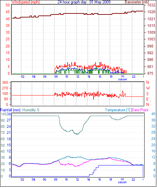
Task: Click the Barometer (mb) axis title
Action: 137,2
